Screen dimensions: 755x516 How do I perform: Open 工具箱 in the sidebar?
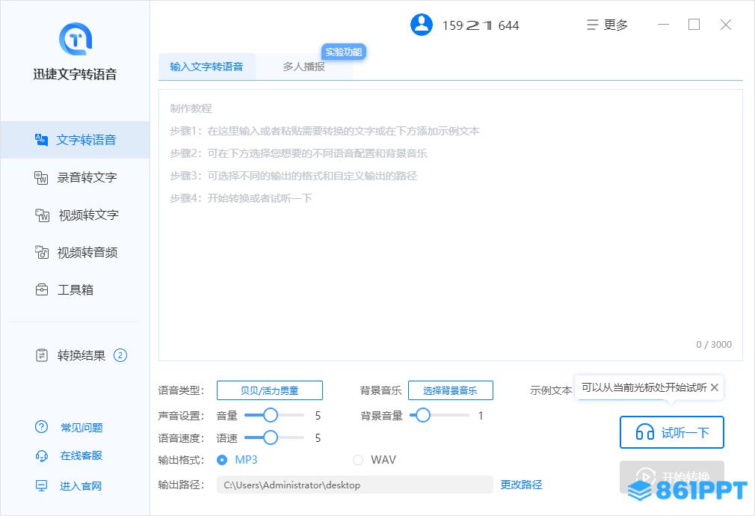(75, 289)
